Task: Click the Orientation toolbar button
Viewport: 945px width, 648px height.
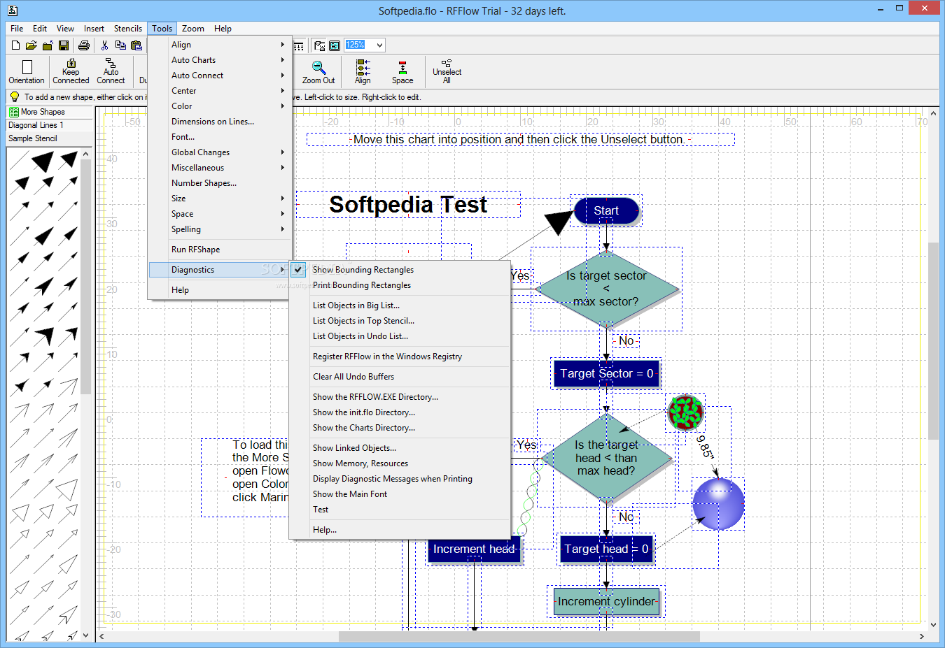Action: point(27,72)
